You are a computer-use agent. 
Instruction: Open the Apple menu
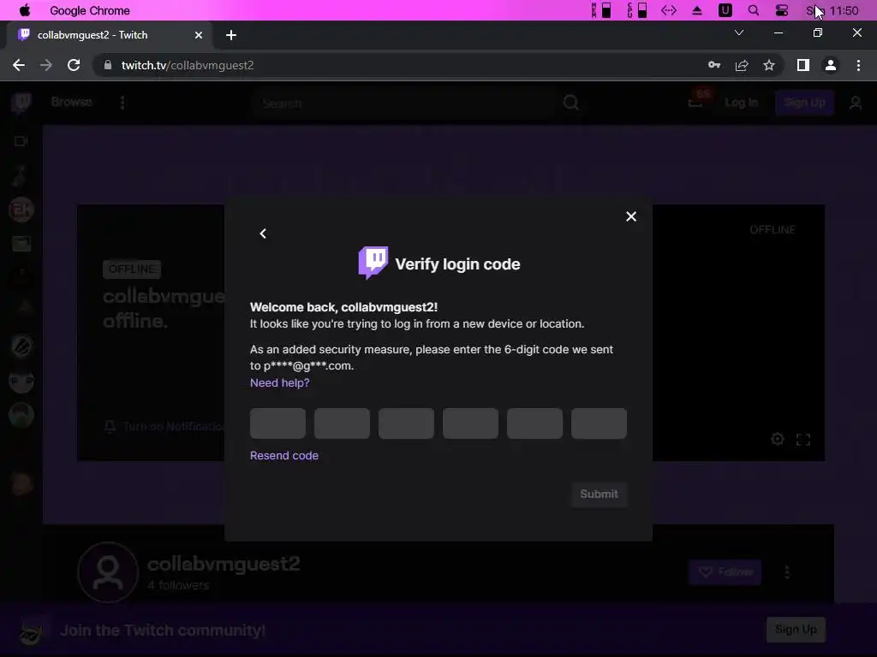click(x=25, y=10)
